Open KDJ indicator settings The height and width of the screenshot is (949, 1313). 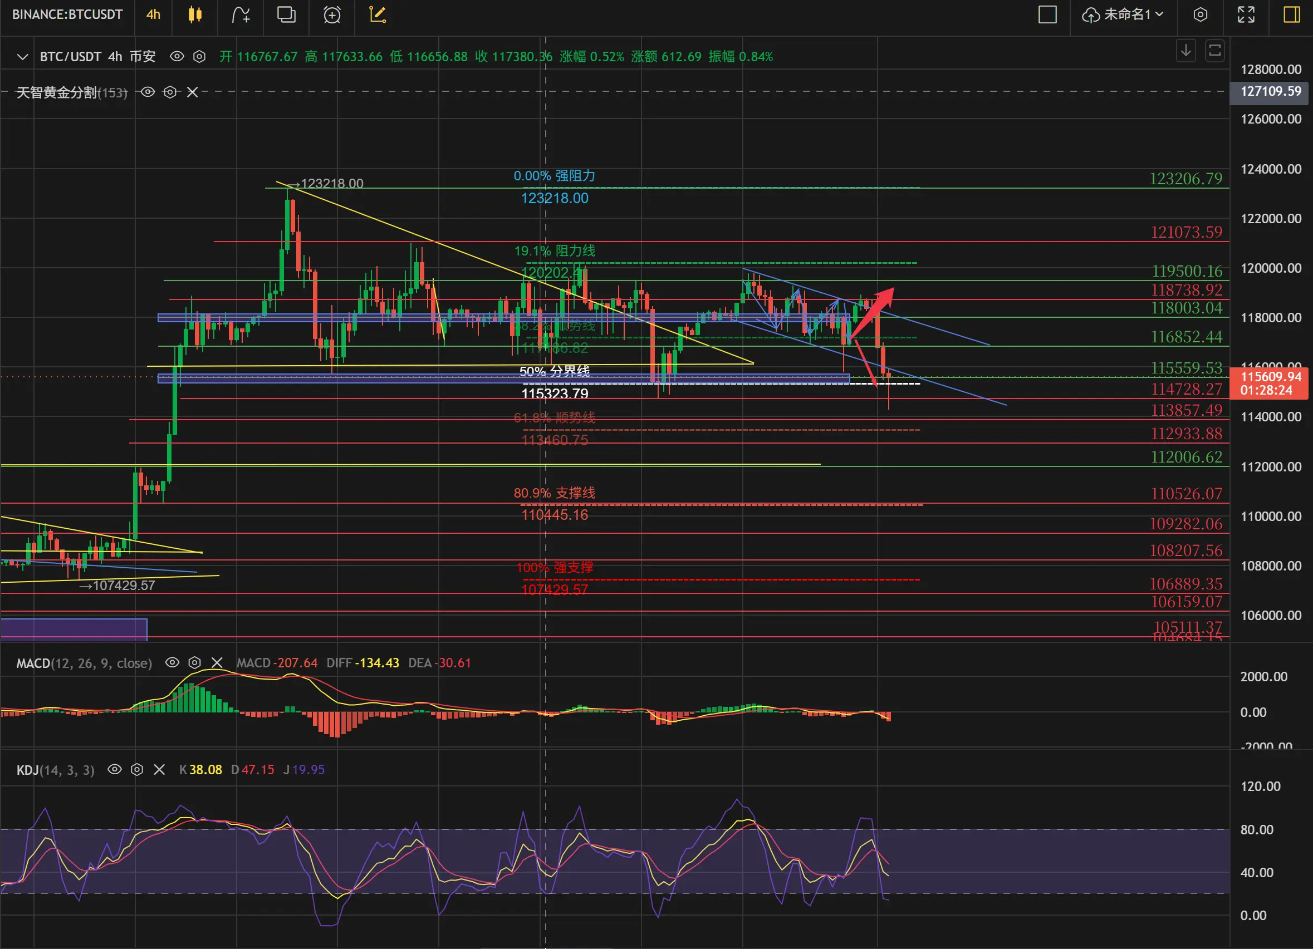click(x=136, y=770)
